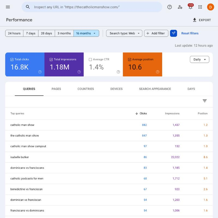
Task: Open the account avatar D
Action: click(x=210, y=7)
